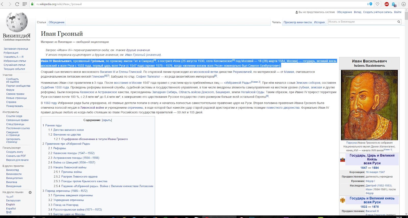Image resolution: width=408 pixels, height=218 pixels.
Task: Jump to 'Разгром Ливонского ордена' section
Action: pyautogui.click(x=79, y=177)
